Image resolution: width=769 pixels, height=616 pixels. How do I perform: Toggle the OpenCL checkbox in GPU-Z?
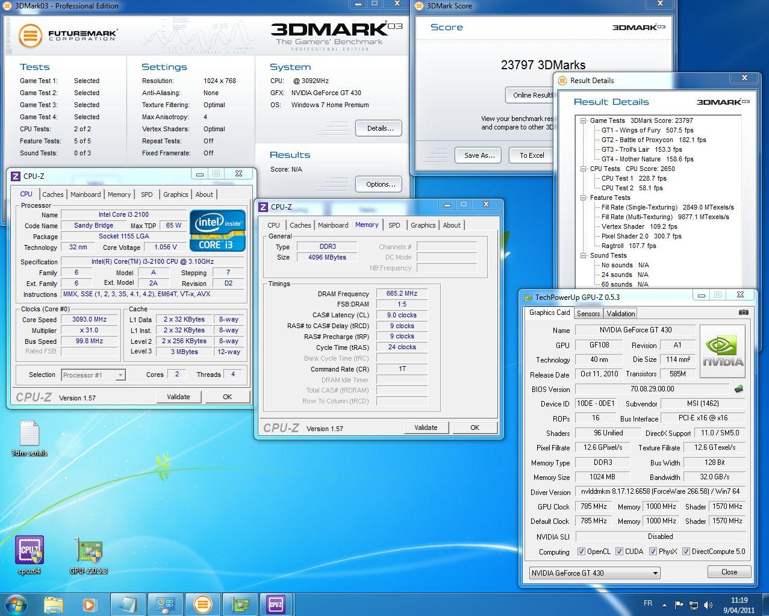[581, 551]
